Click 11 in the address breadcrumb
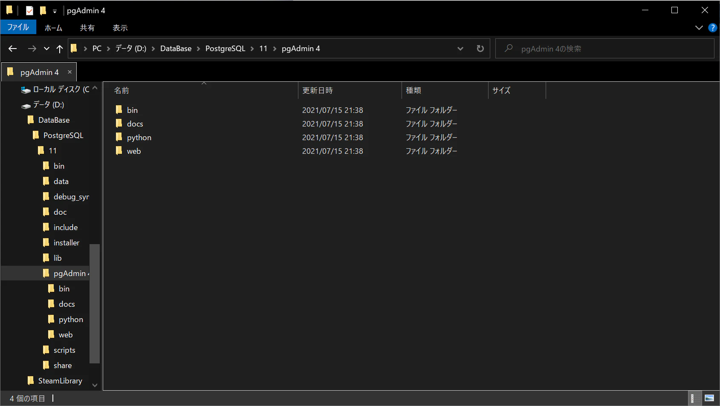The image size is (720, 406). 263,49
